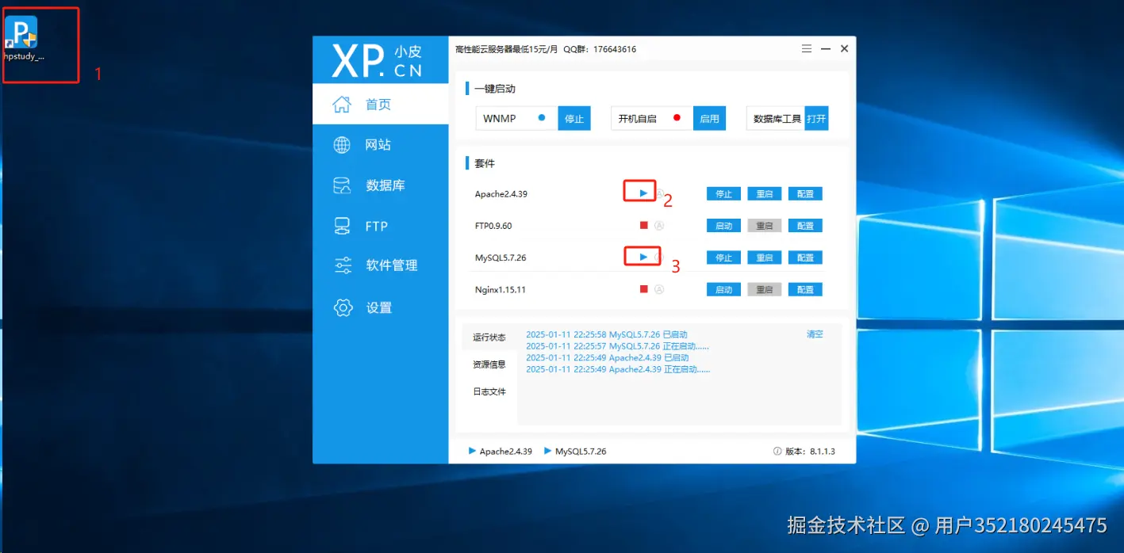Enable auto-start with 启用 button
Viewport: 1124px width, 553px height.
(x=709, y=118)
